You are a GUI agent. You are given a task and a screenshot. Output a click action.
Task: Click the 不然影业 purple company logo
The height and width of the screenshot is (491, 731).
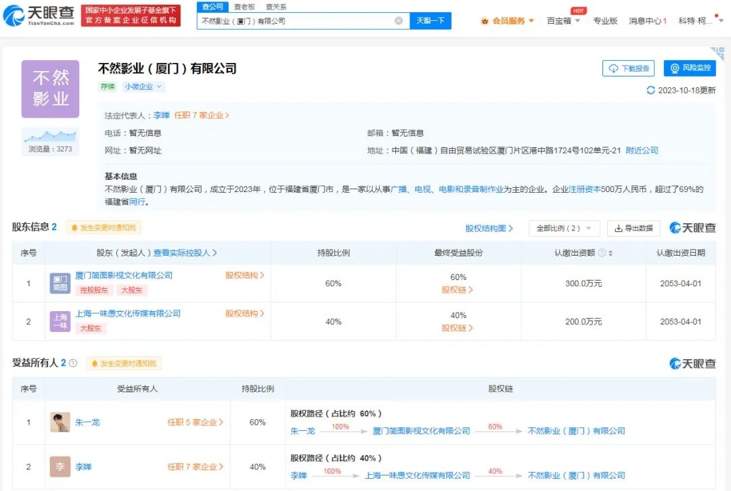coord(50,89)
